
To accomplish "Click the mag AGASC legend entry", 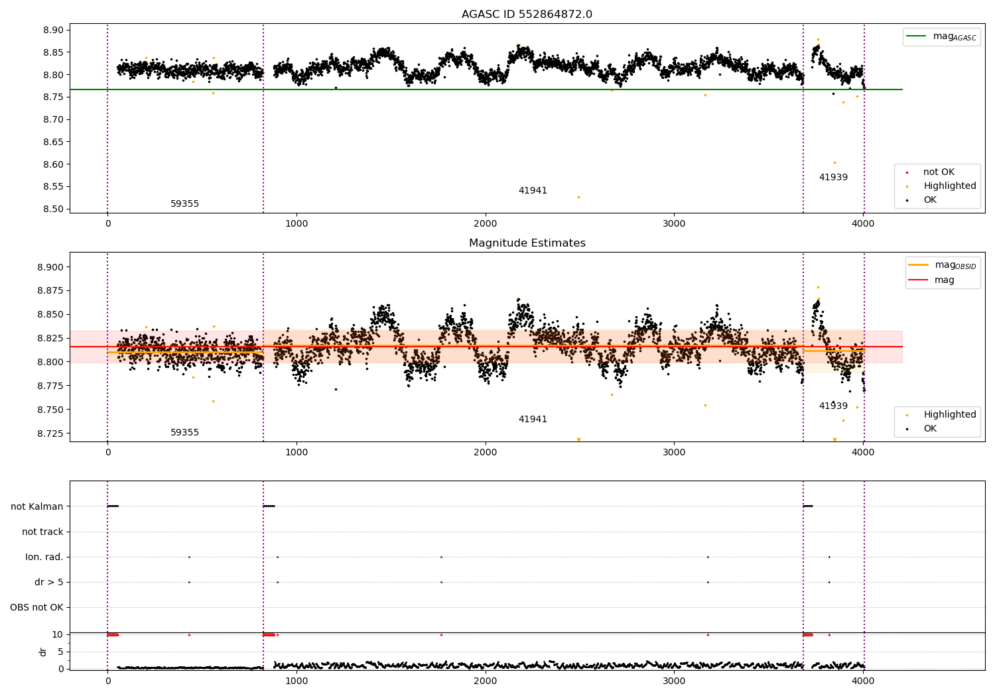I will click(941, 36).
